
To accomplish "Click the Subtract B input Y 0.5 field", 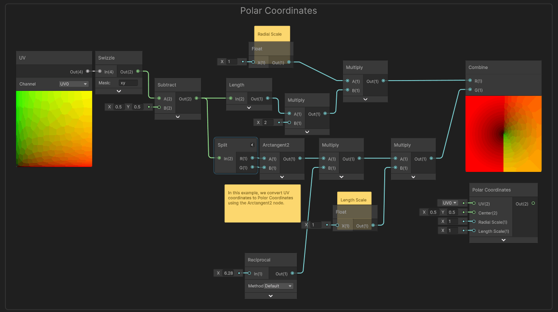I will pyautogui.click(x=137, y=107).
